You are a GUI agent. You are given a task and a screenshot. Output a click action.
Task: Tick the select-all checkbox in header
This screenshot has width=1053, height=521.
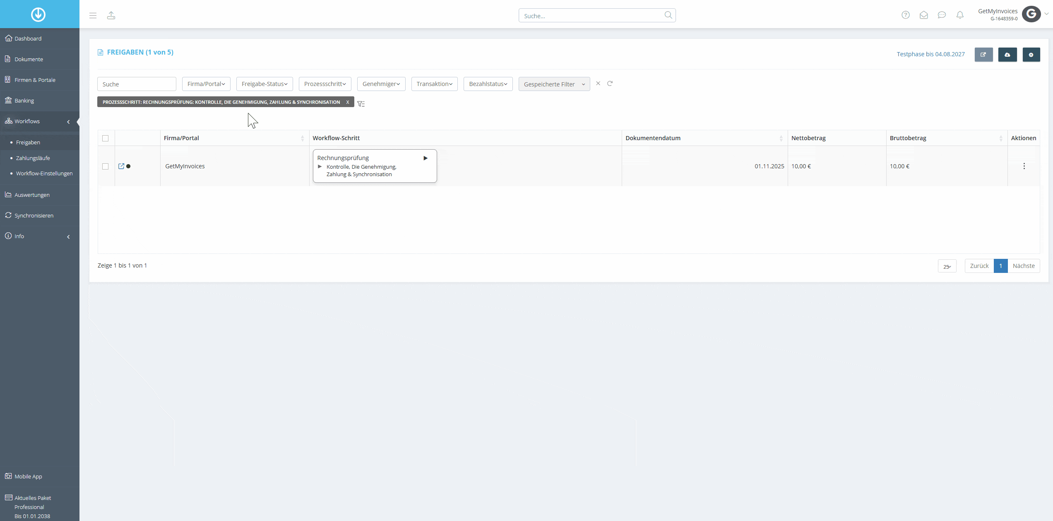(x=106, y=139)
